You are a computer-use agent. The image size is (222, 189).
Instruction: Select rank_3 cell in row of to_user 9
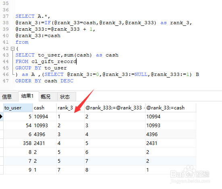click(x=71, y=170)
